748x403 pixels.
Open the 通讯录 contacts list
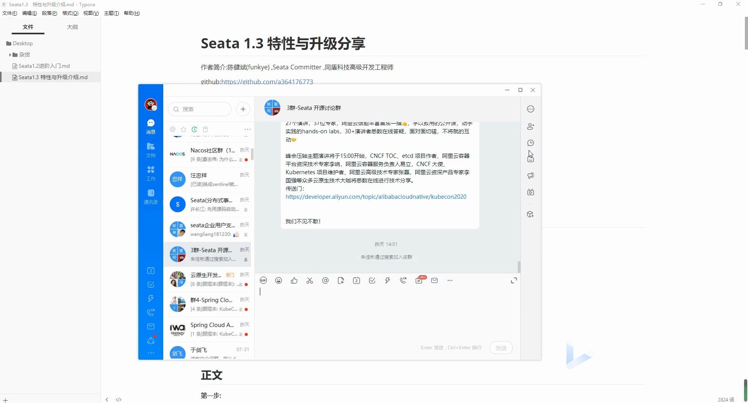150,196
